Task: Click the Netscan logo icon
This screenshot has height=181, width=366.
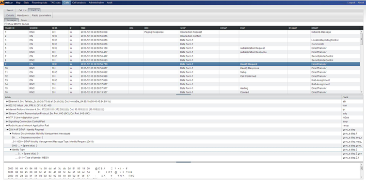Action: [x=2, y=2]
